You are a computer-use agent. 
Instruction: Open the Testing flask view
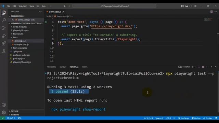coord(4,51)
